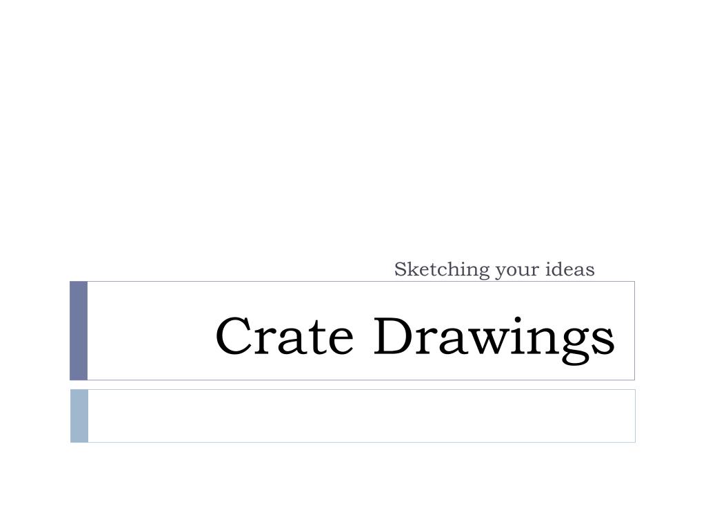This screenshot has height=529, width=706.
Task: Click the "Crate Drawings" title text
Action: (414, 339)
